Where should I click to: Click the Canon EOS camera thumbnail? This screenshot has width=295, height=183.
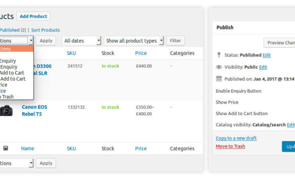coord(6,110)
